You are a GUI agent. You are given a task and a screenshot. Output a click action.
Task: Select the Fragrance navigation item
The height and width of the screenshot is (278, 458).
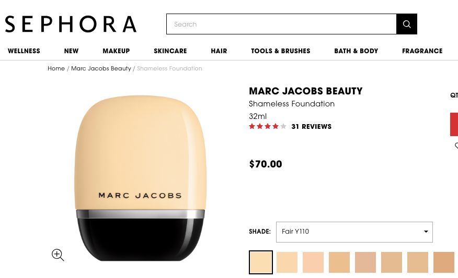click(422, 51)
